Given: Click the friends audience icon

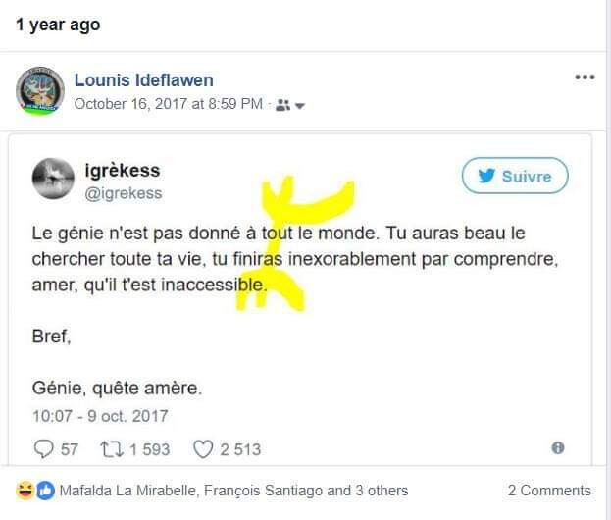Looking at the screenshot, I should tap(282, 105).
